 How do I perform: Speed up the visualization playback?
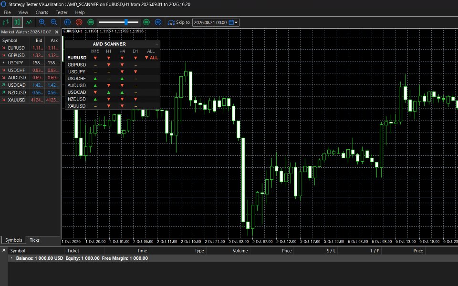tap(146, 22)
